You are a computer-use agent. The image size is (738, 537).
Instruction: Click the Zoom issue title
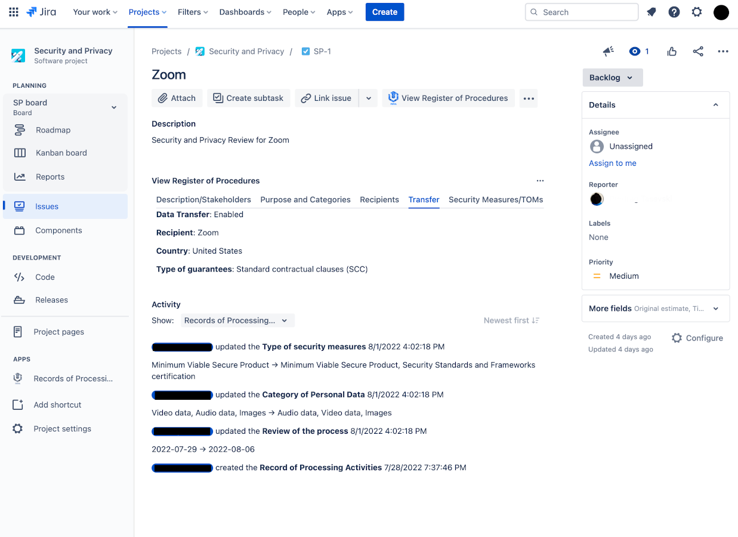pos(169,75)
